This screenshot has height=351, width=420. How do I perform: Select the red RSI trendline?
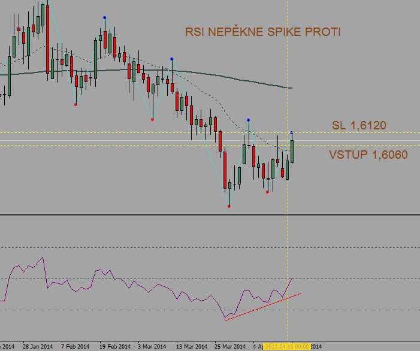coord(263,307)
